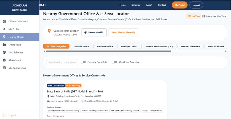Click the category scrollbar left arrow
This screenshot has height=119, width=231.
click(44, 51)
